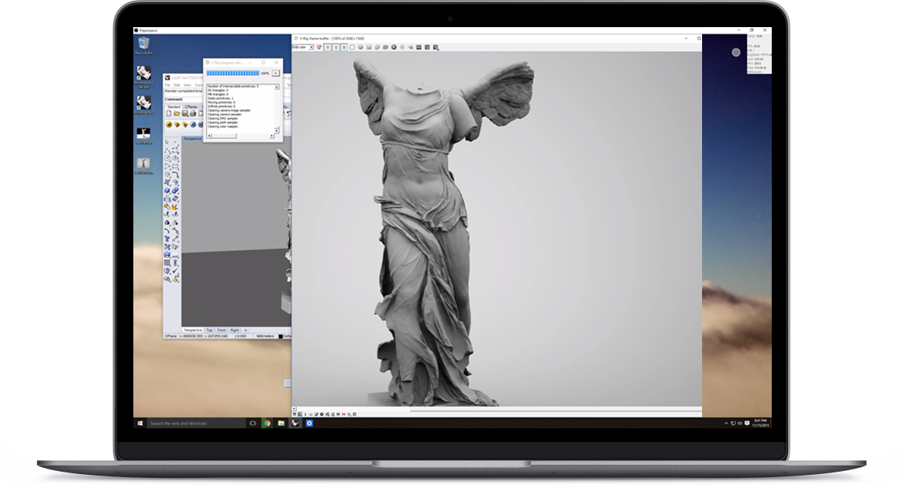
Task: Click Rhino's Print icon
Action: 193,114
